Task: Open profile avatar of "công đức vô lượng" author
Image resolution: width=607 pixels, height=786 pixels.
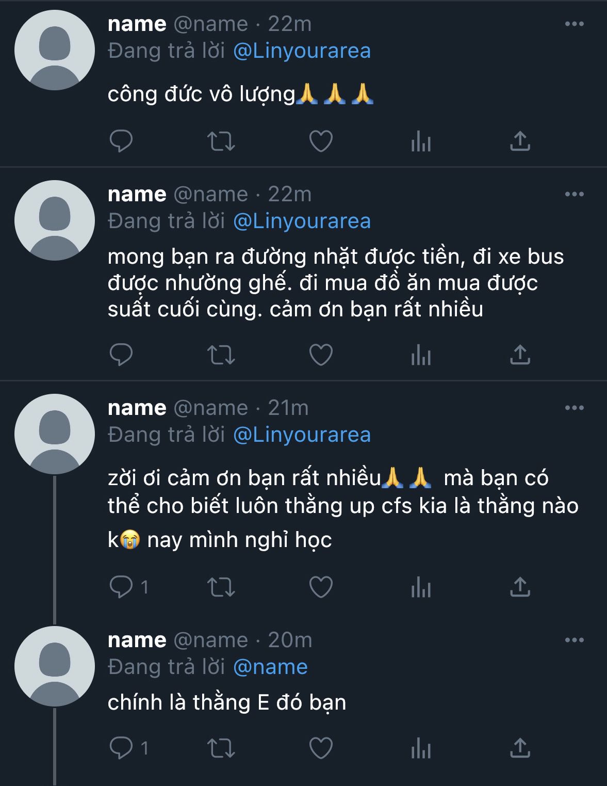Action: [54, 50]
